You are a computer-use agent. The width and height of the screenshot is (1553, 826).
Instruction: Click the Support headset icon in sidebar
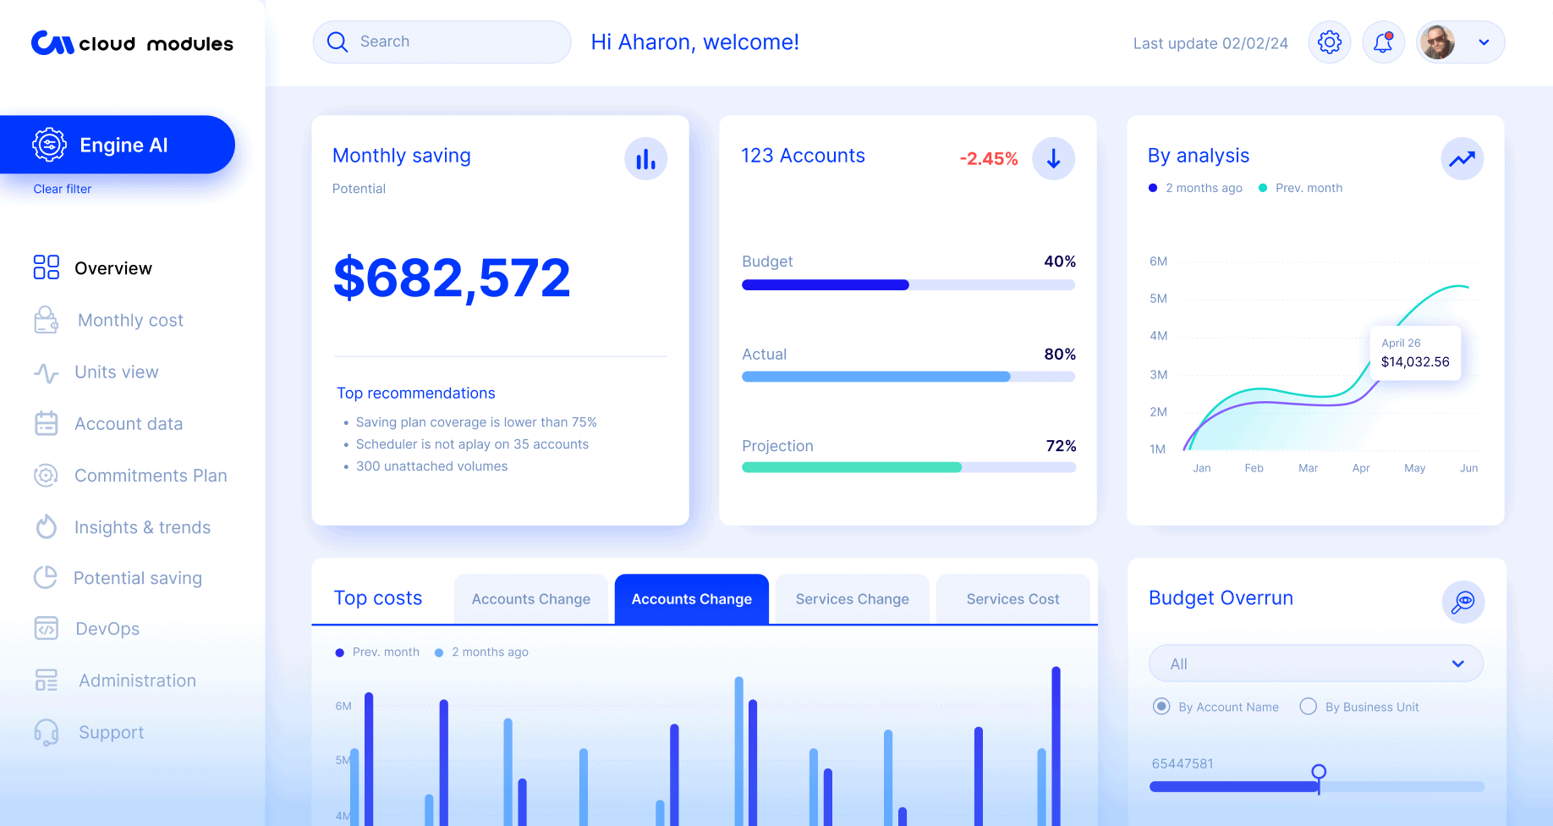[47, 732]
